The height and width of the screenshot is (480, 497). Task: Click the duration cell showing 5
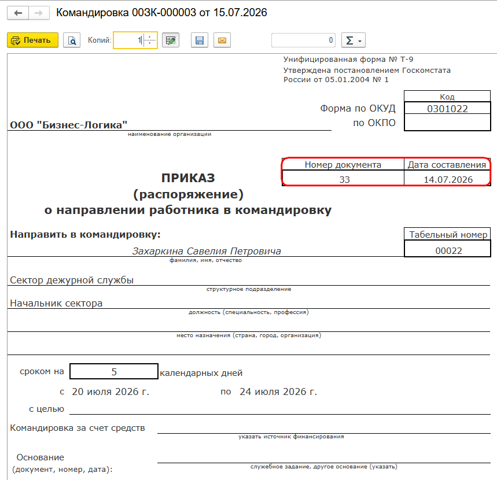coord(114,371)
